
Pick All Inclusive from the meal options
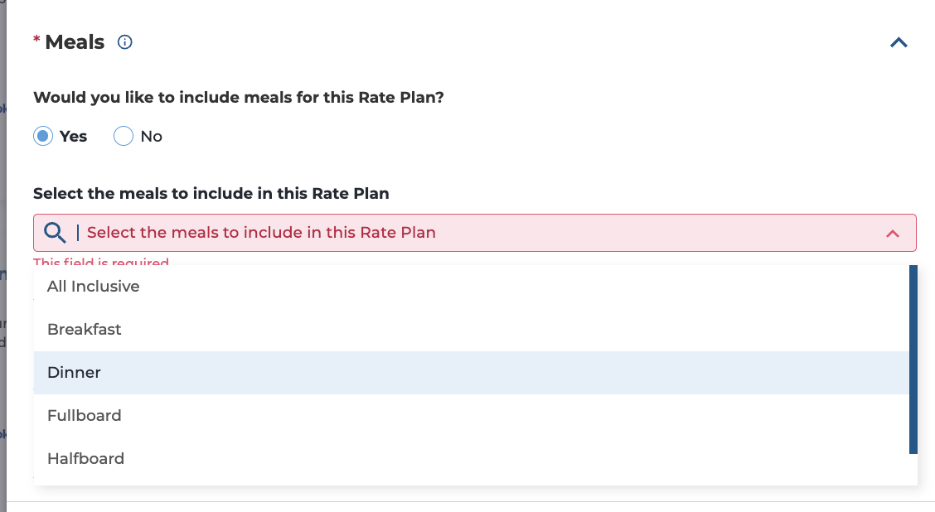[x=471, y=287]
